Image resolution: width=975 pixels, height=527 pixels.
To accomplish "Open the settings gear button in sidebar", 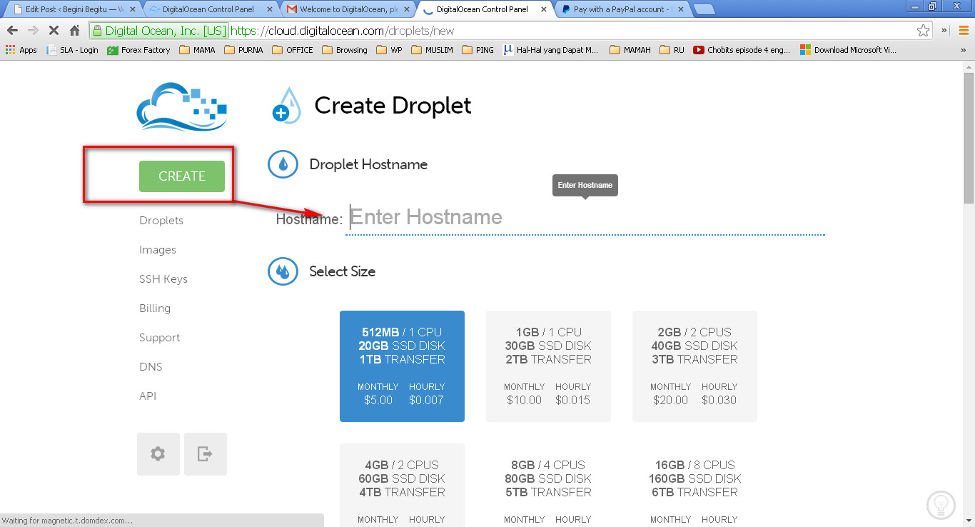I will (158, 454).
